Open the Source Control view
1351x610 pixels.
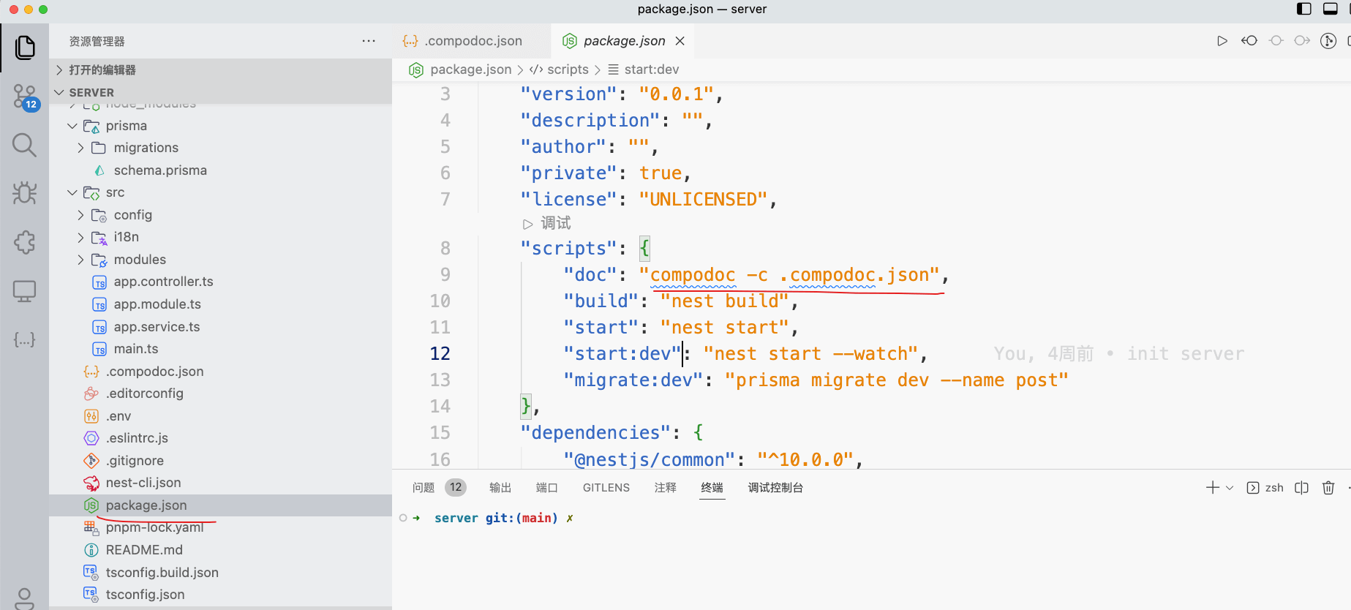pos(24,97)
